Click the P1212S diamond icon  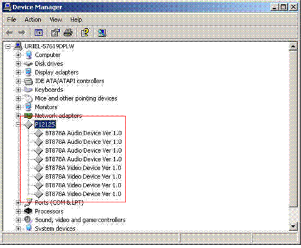[28, 125]
